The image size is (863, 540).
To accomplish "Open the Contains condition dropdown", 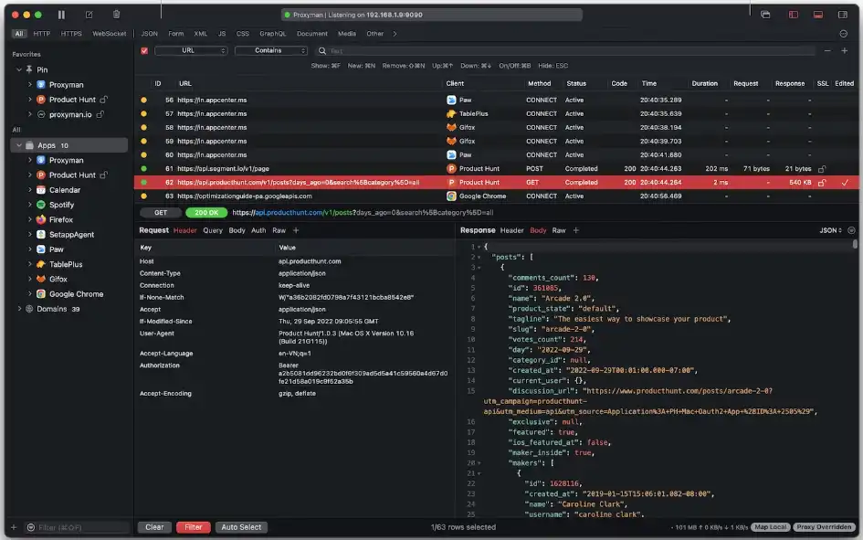I will [x=271, y=50].
